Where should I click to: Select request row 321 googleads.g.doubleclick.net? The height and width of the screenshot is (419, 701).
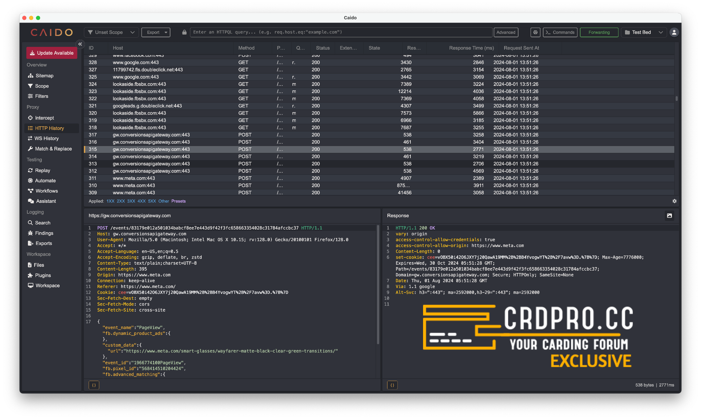379,106
